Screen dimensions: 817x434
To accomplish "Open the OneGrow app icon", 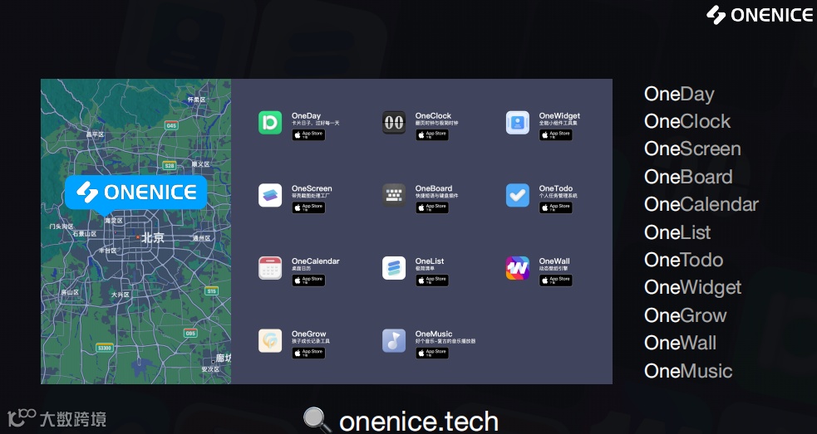I will pos(270,341).
